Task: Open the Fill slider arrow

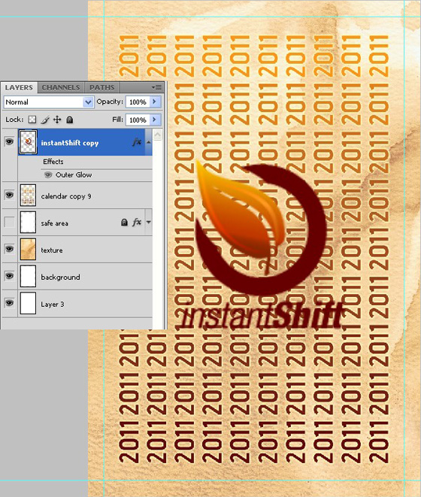Action: tap(155, 120)
